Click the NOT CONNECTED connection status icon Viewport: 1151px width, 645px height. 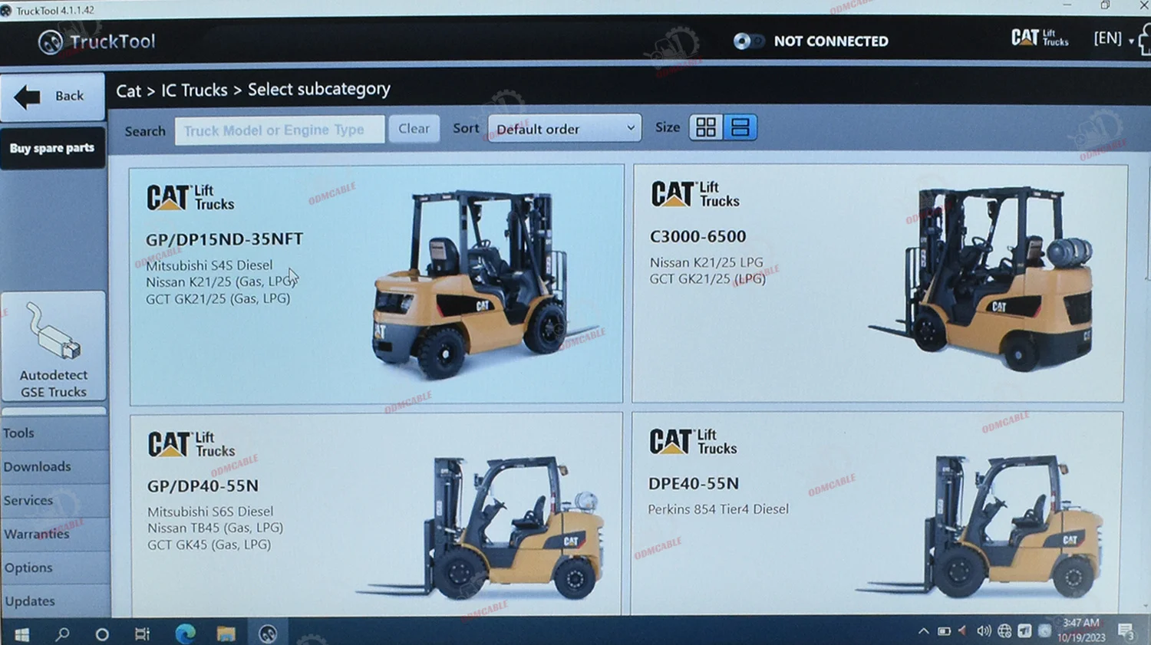coord(749,41)
